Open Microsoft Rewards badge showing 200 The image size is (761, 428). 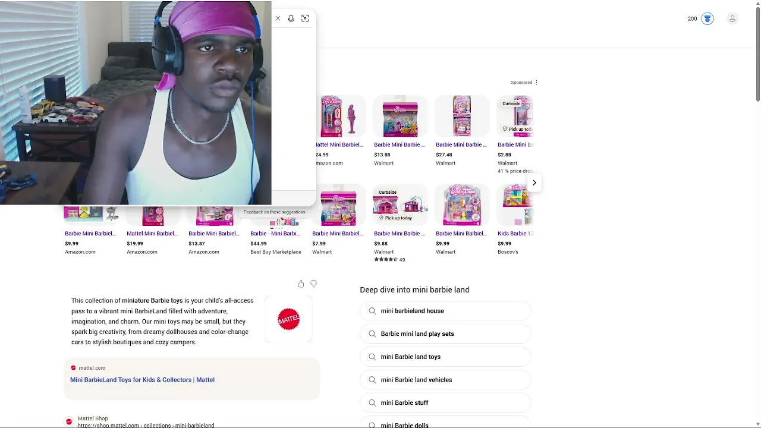(x=700, y=19)
